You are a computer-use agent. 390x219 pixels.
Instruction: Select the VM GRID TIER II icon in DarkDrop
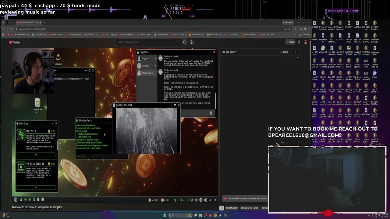coord(21,167)
